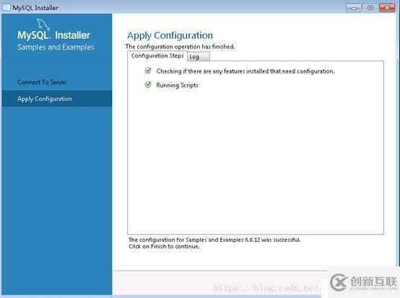
Task: Click the Running Scripts step text
Action: coord(177,85)
